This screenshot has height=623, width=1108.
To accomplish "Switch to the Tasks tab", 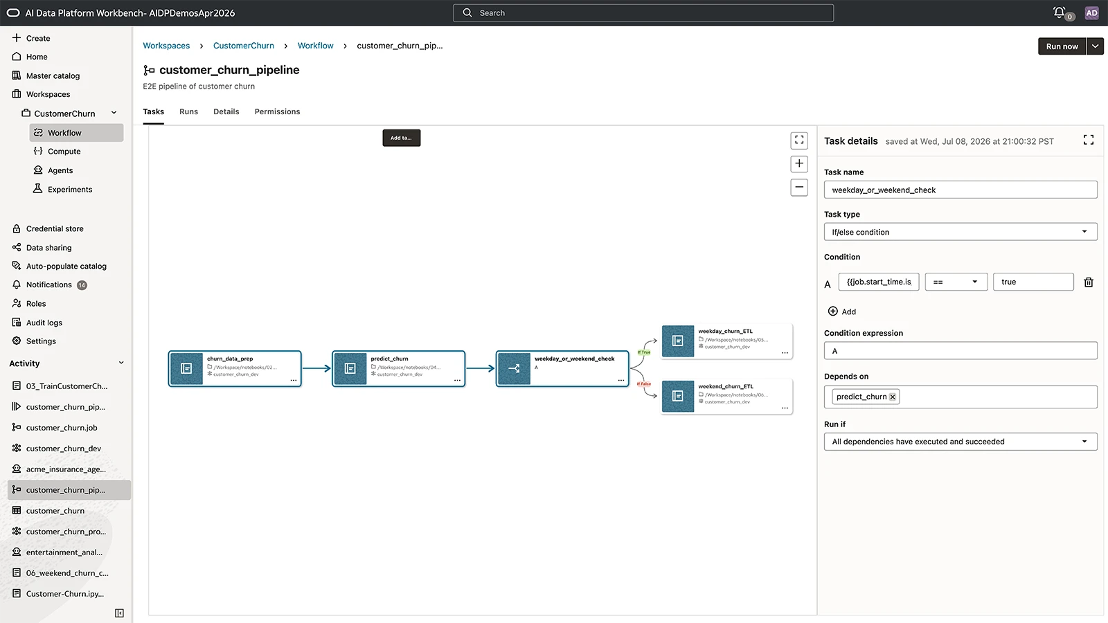I will coord(154,111).
